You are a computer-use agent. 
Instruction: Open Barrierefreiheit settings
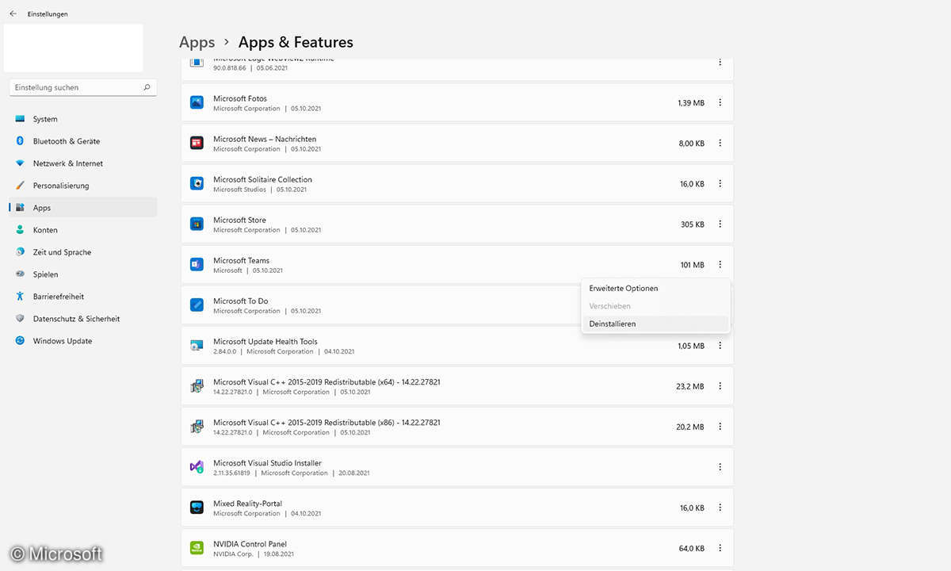[x=83, y=297]
